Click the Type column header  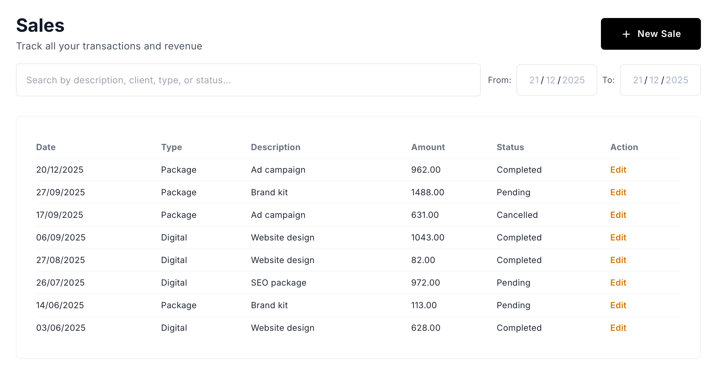point(172,147)
